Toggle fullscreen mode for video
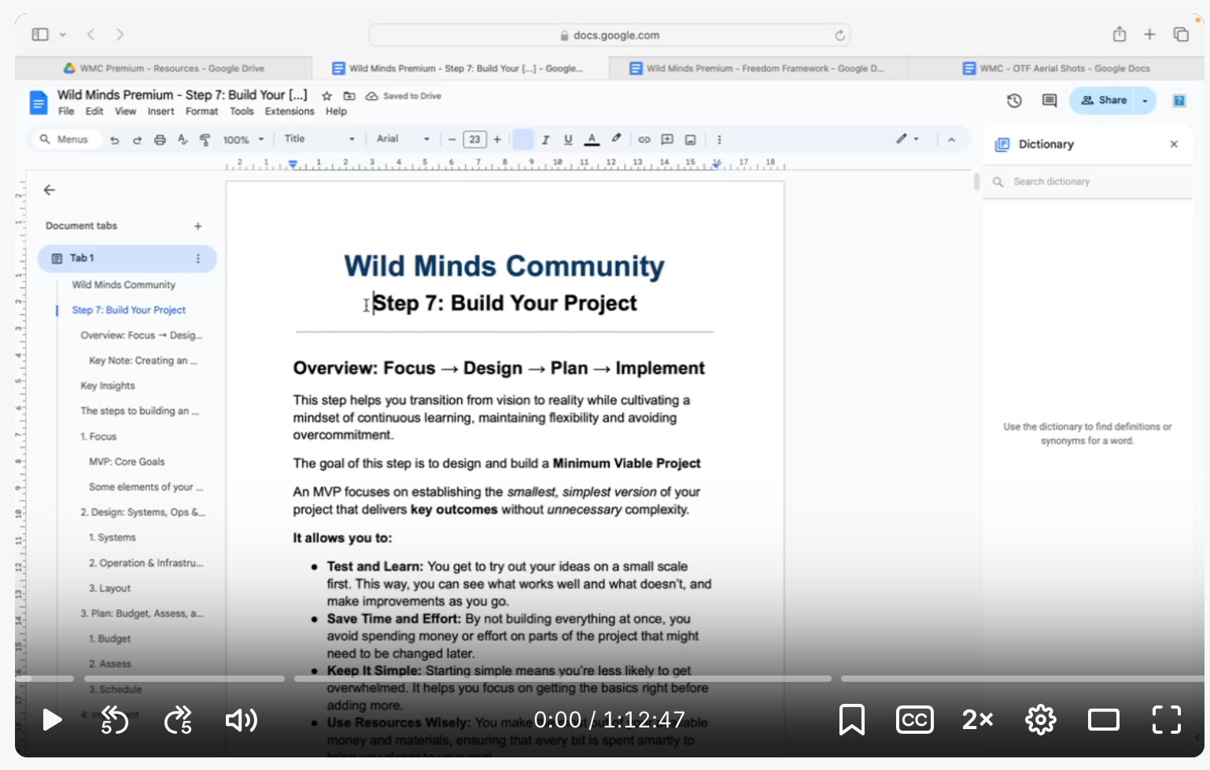 coord(1166,720)
